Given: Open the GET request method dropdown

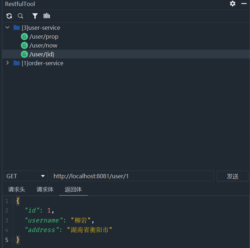Looking at the screenshot, I should [x=26, y=176].
